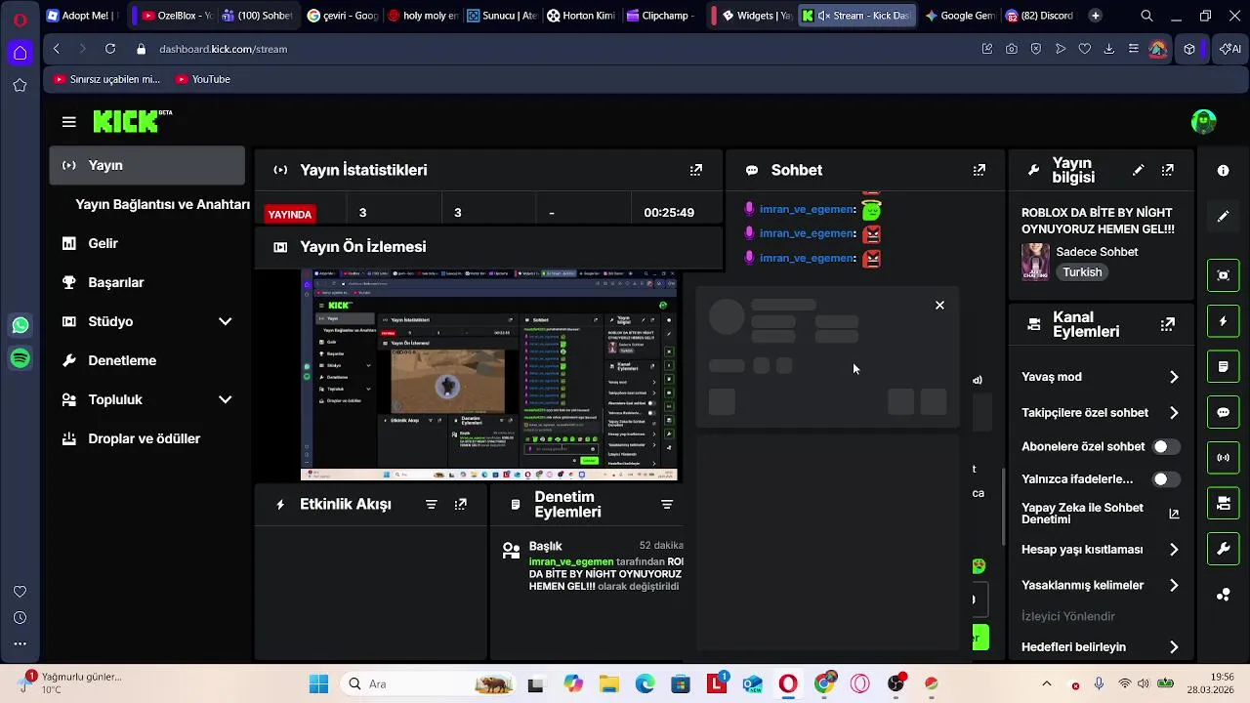Toggle stream info wrench widget in right rail
Screen dimensions: 1250x703
tap(1223, 550)
